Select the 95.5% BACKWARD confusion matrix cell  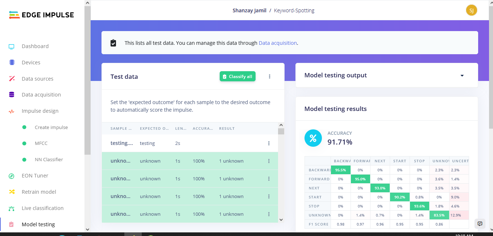click(x=340, y=170)
